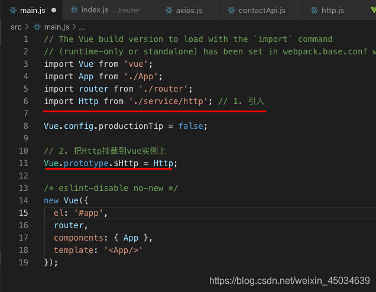
Task: Open the index.js router tab
Action: pos(109,10)
